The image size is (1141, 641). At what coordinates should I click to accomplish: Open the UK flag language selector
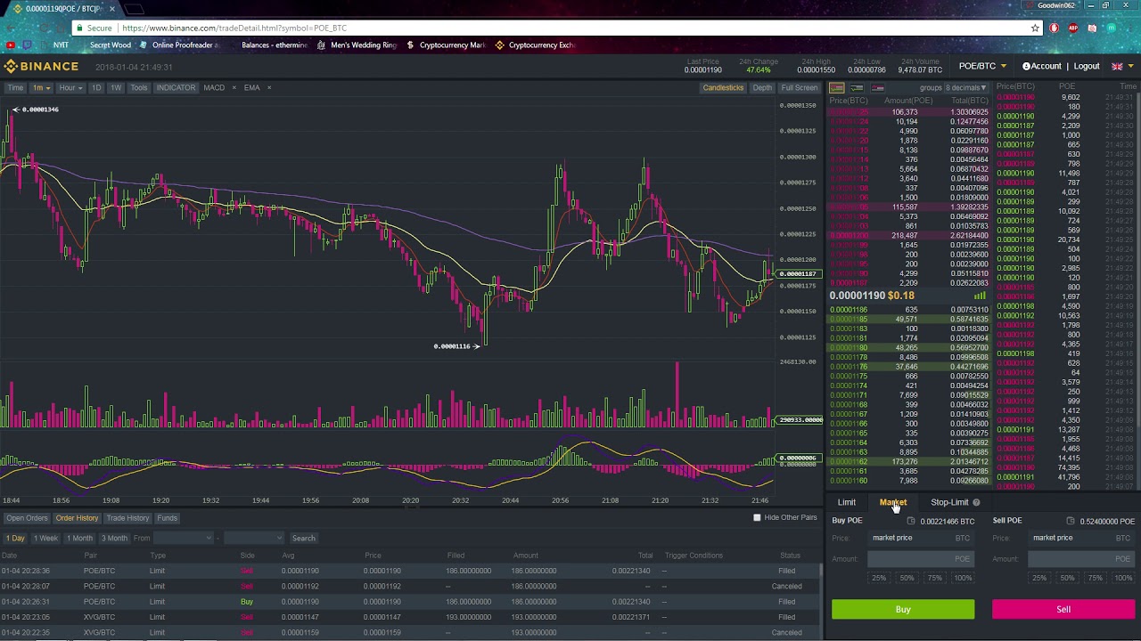(x=1117, y=66)
